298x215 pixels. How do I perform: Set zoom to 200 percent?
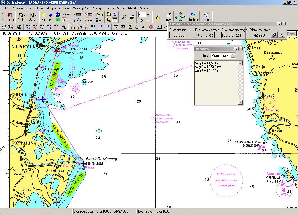pyautogui.click(x=28, y=27)
